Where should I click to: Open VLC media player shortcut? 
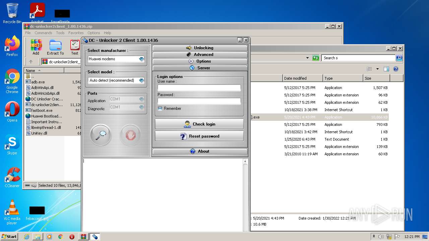[12, 212]
